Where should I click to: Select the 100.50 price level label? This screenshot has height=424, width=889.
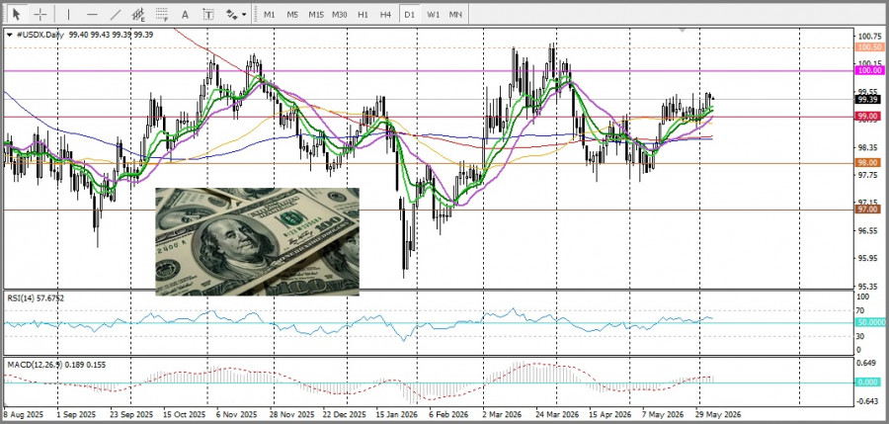[x=869, y=47]
